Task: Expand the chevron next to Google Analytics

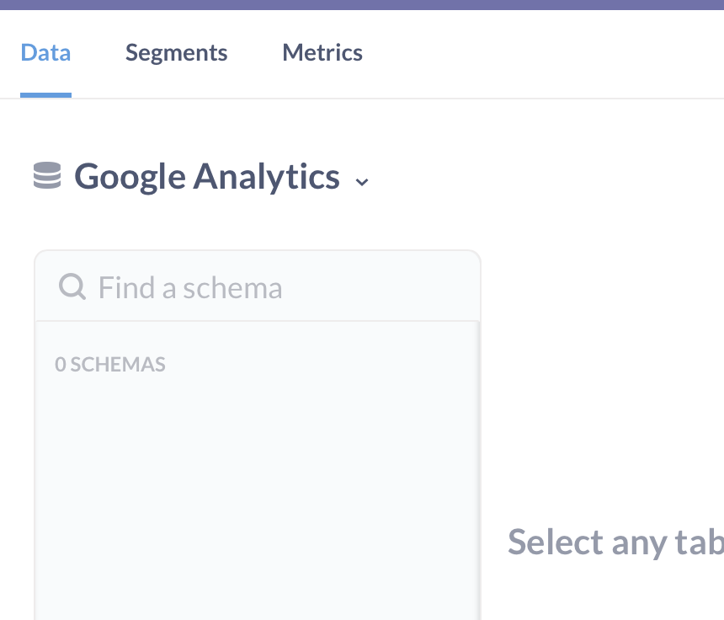Action: [362, 182]
